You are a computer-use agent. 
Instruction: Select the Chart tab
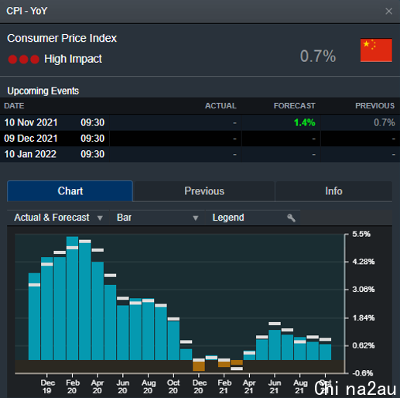[70, 191]
